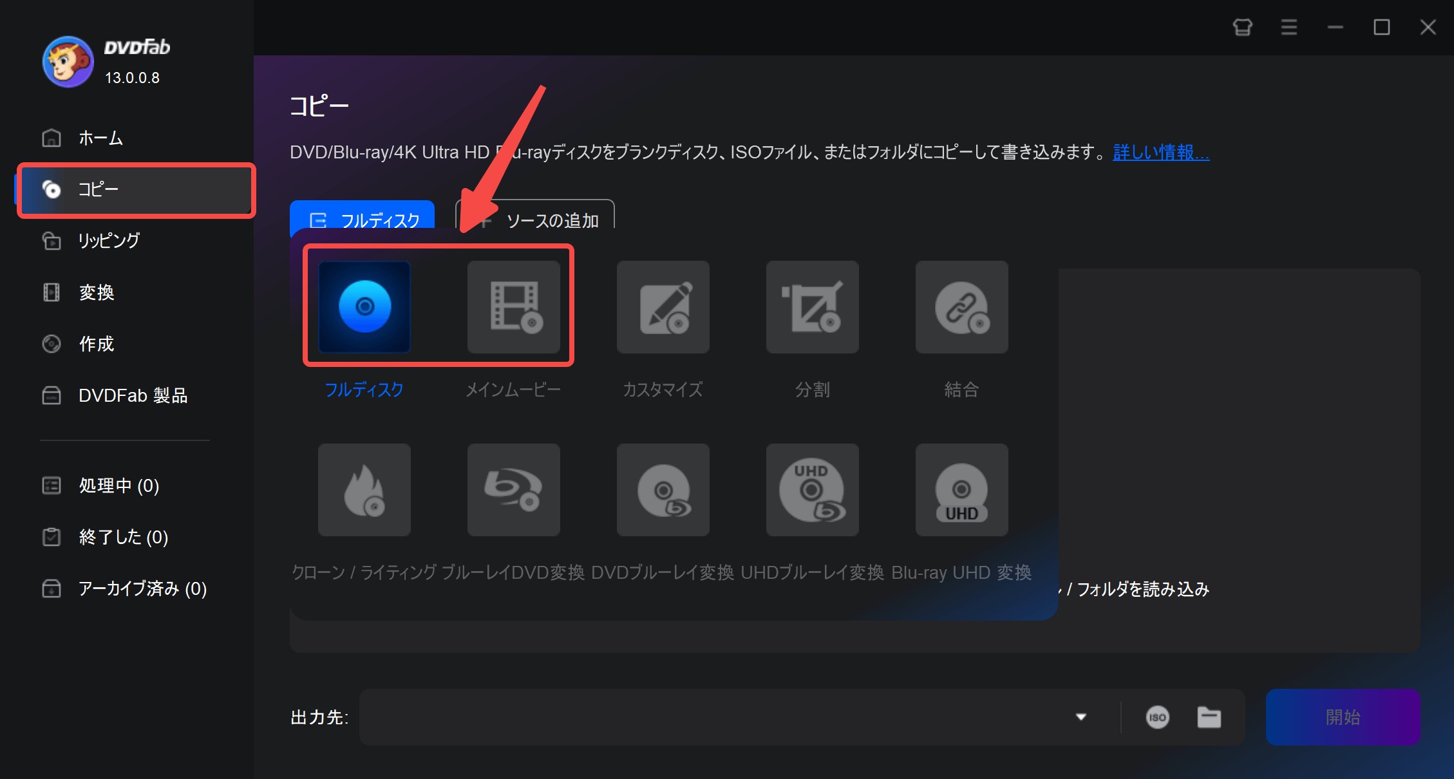
Task: Click the コピー page heading
Action: 319,106
